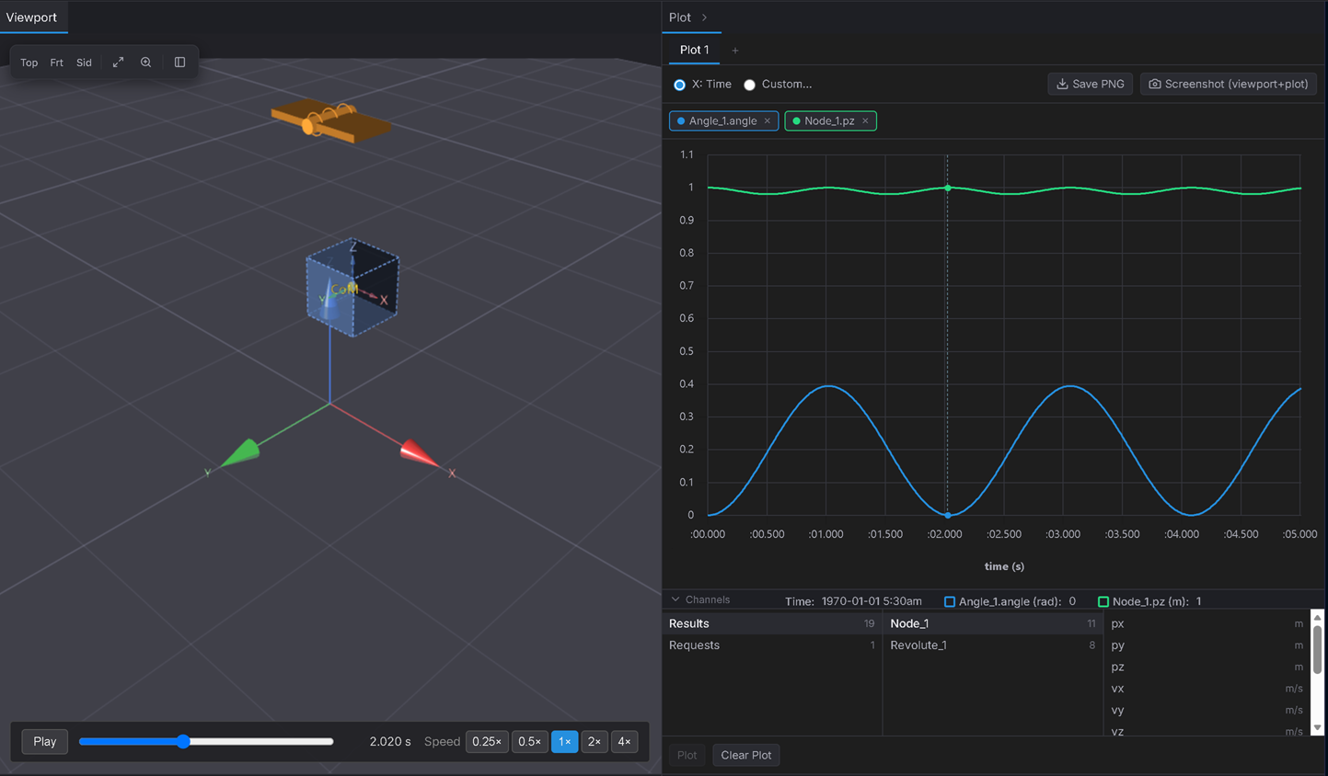Select Node_1 in object list
The image size is (1328, 776).
click(x=992, y=623)
